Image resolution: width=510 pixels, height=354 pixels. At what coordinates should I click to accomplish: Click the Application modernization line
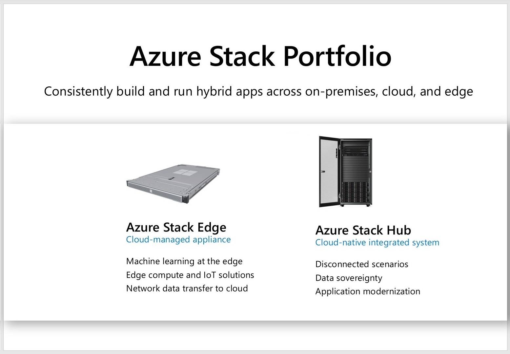(x=368, y=291)
